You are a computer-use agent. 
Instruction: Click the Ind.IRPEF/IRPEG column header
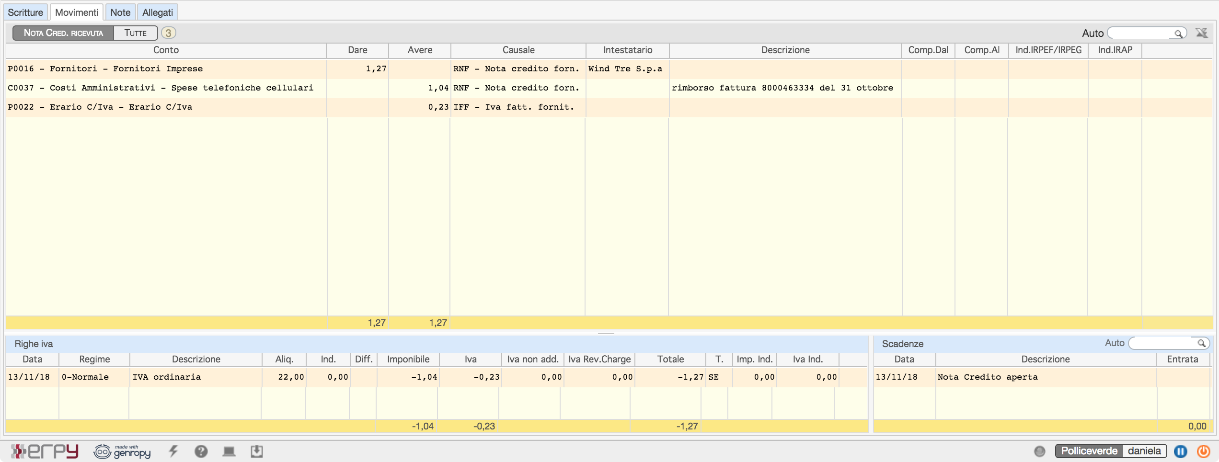(x=1048, y=50)
